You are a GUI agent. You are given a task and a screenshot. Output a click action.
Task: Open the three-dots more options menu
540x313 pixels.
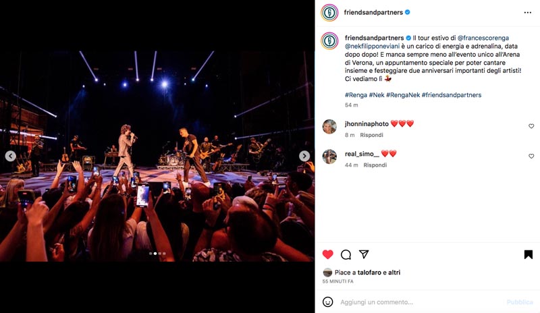point(528,12)
